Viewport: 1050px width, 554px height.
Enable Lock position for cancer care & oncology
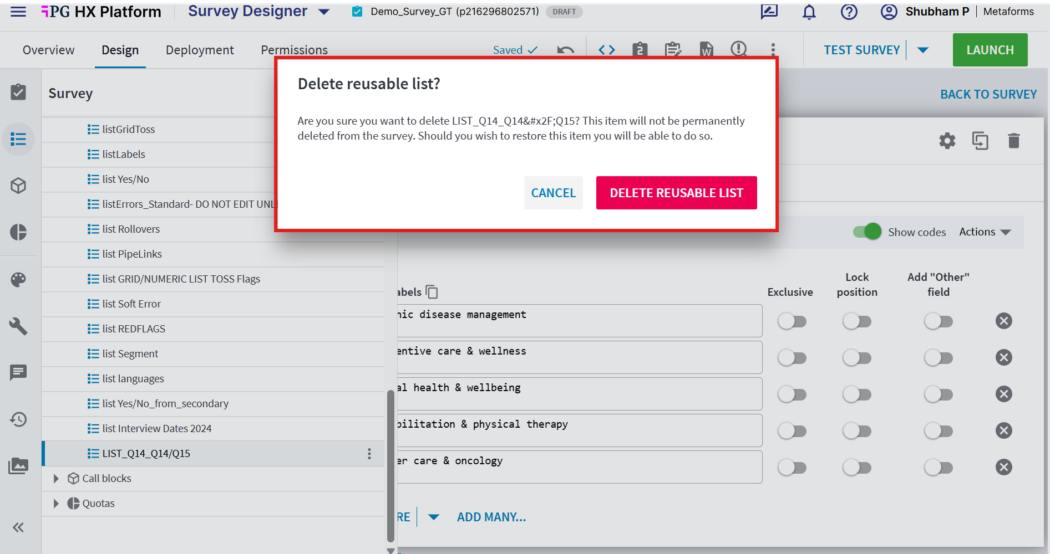(x=857, y=468)
